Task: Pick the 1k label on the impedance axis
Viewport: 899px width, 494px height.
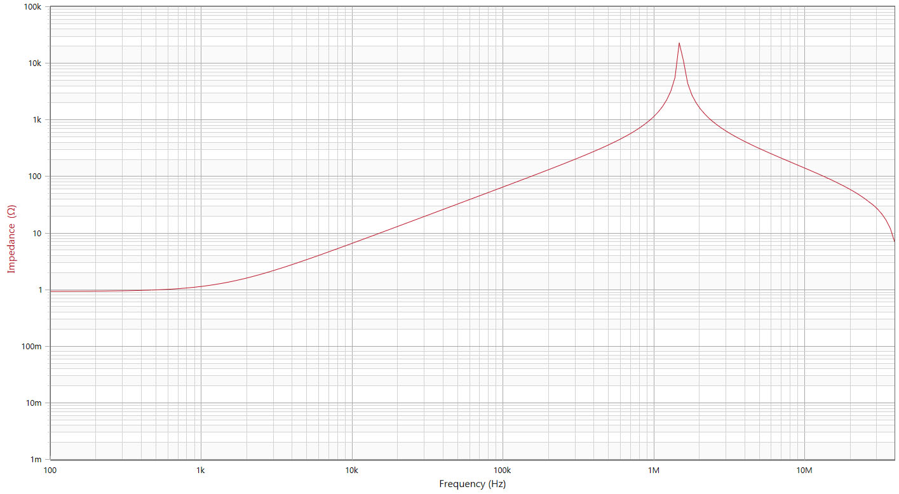Action: 37,120
